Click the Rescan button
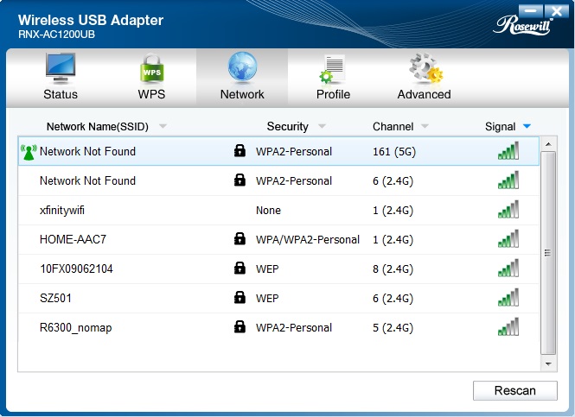 coord(514,390)
